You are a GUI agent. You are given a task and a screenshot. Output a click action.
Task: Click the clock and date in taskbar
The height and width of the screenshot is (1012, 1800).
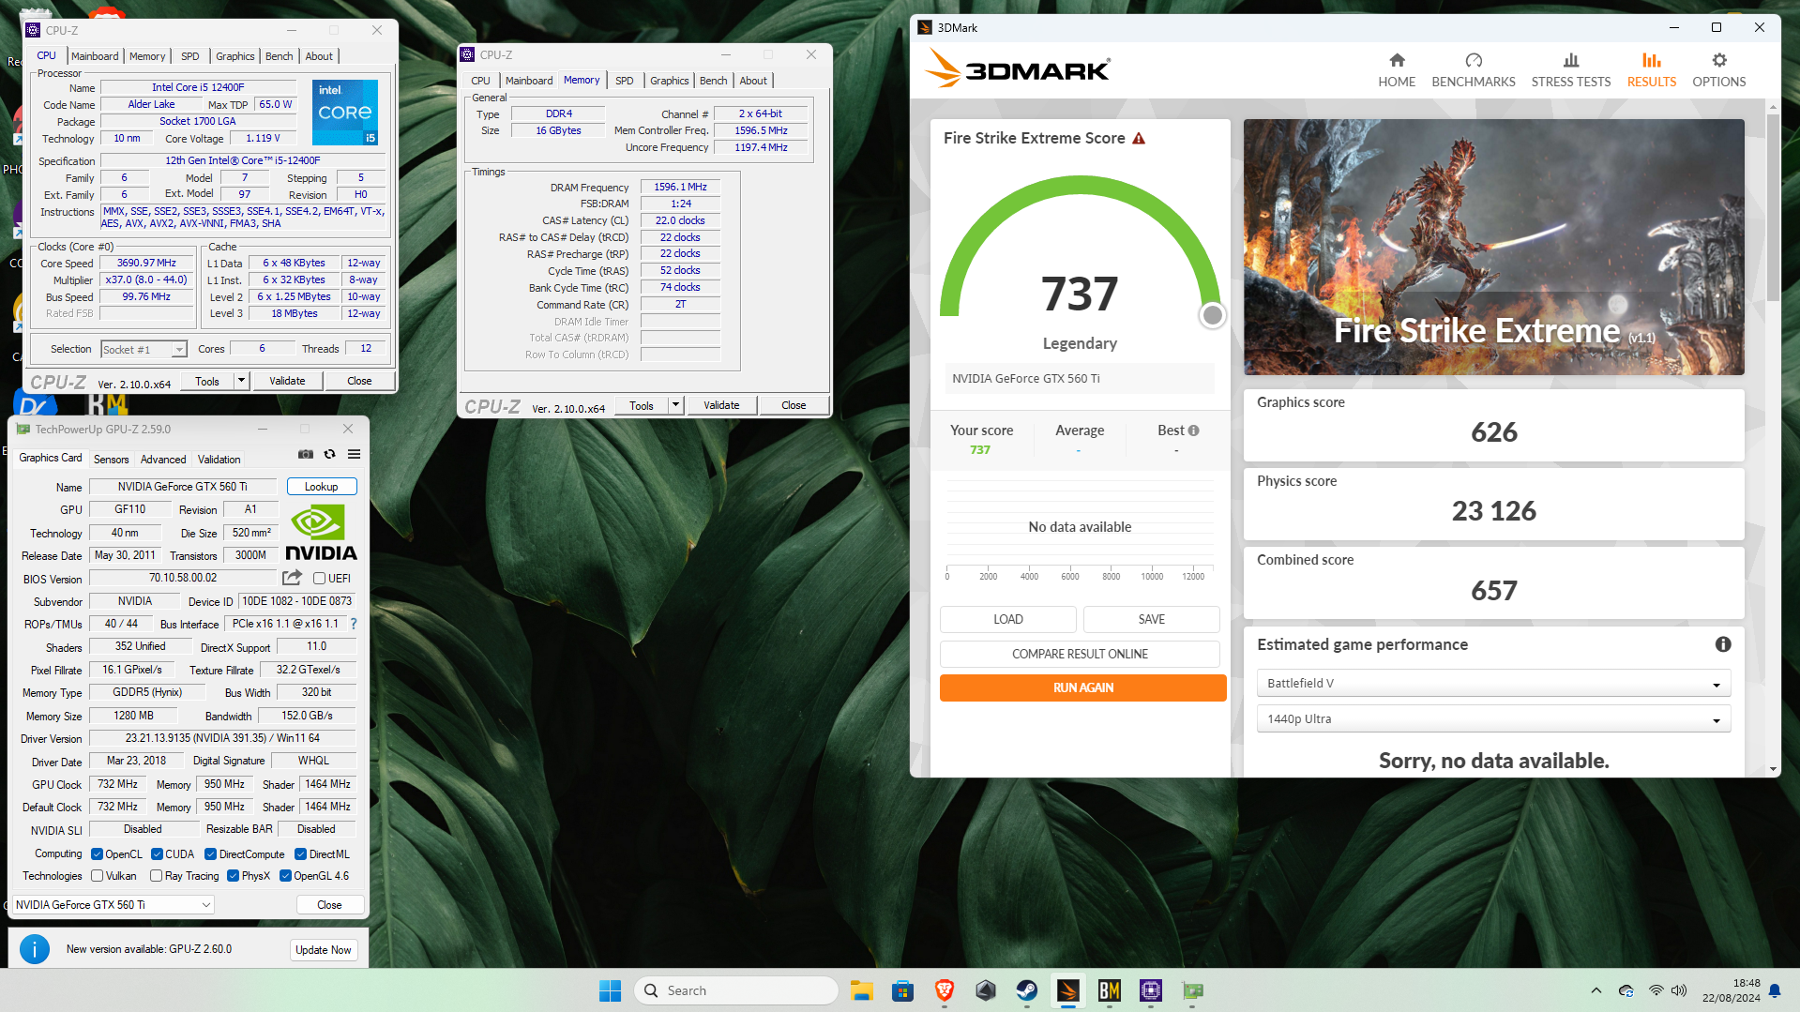coord(1732,990)
